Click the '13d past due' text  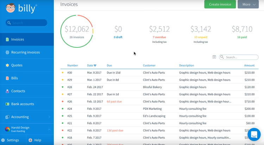point(115,130)
